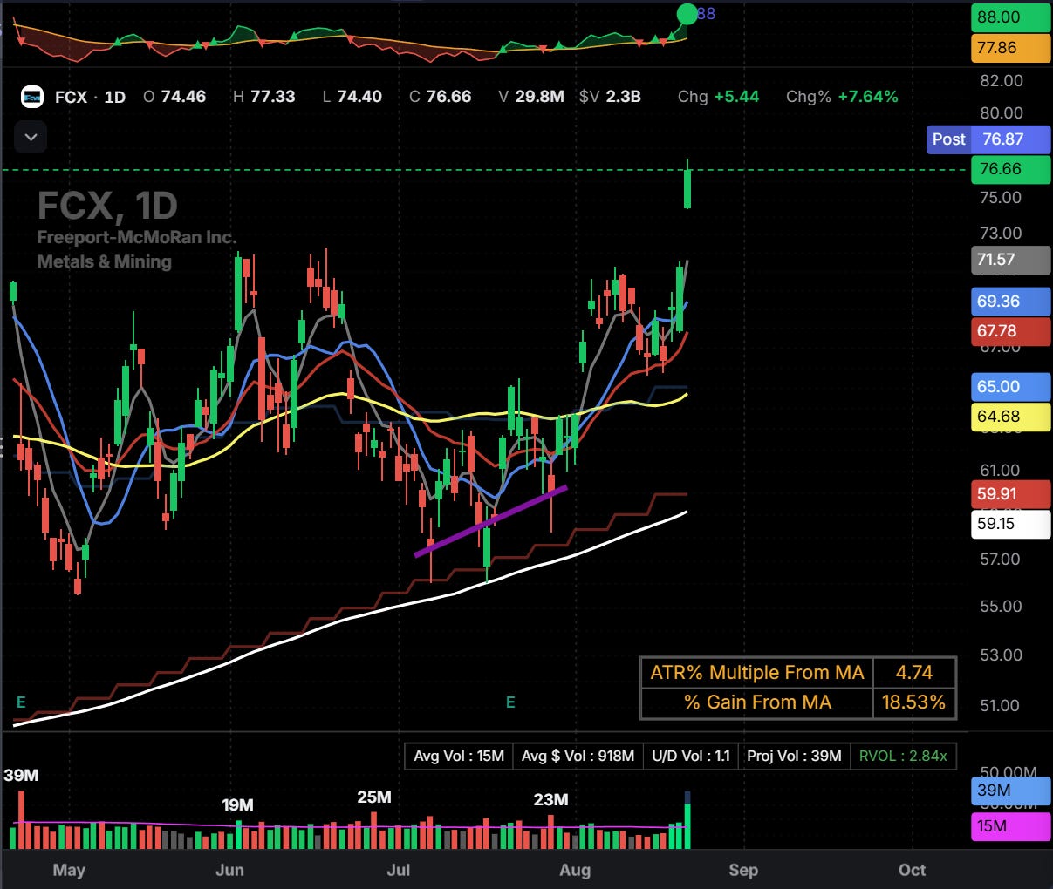1053x889 pixels.
Task: Click the red 67.78 price label
Action: coord(1011,331)
